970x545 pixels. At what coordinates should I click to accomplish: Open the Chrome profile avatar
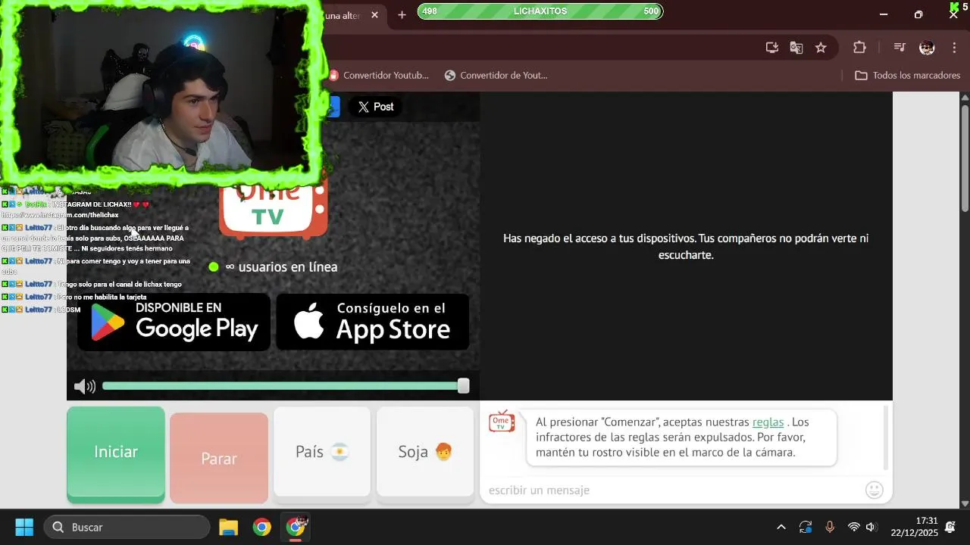(x=927, y=48)
